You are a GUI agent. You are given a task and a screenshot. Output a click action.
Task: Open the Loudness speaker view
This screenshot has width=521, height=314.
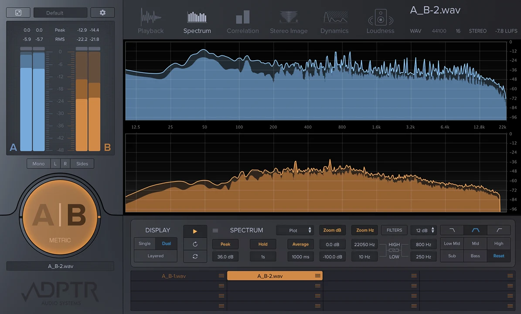(380, 22)
